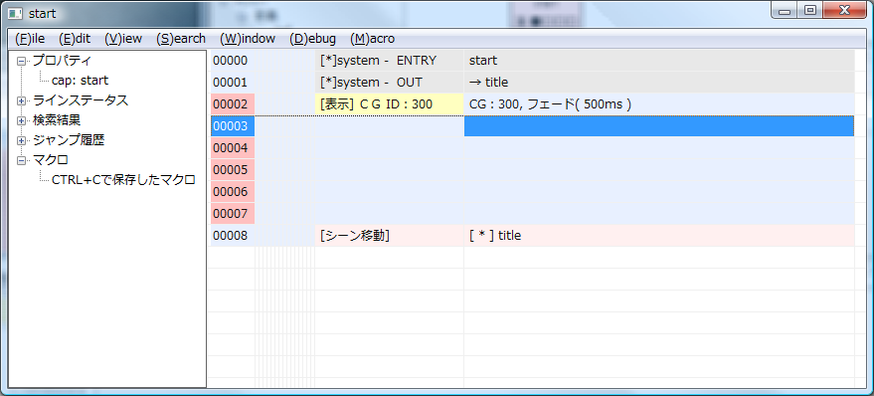Image resolution: width=874 pixels, height=396 pixels.
Task: Close the start window
Action: point(844,10)
